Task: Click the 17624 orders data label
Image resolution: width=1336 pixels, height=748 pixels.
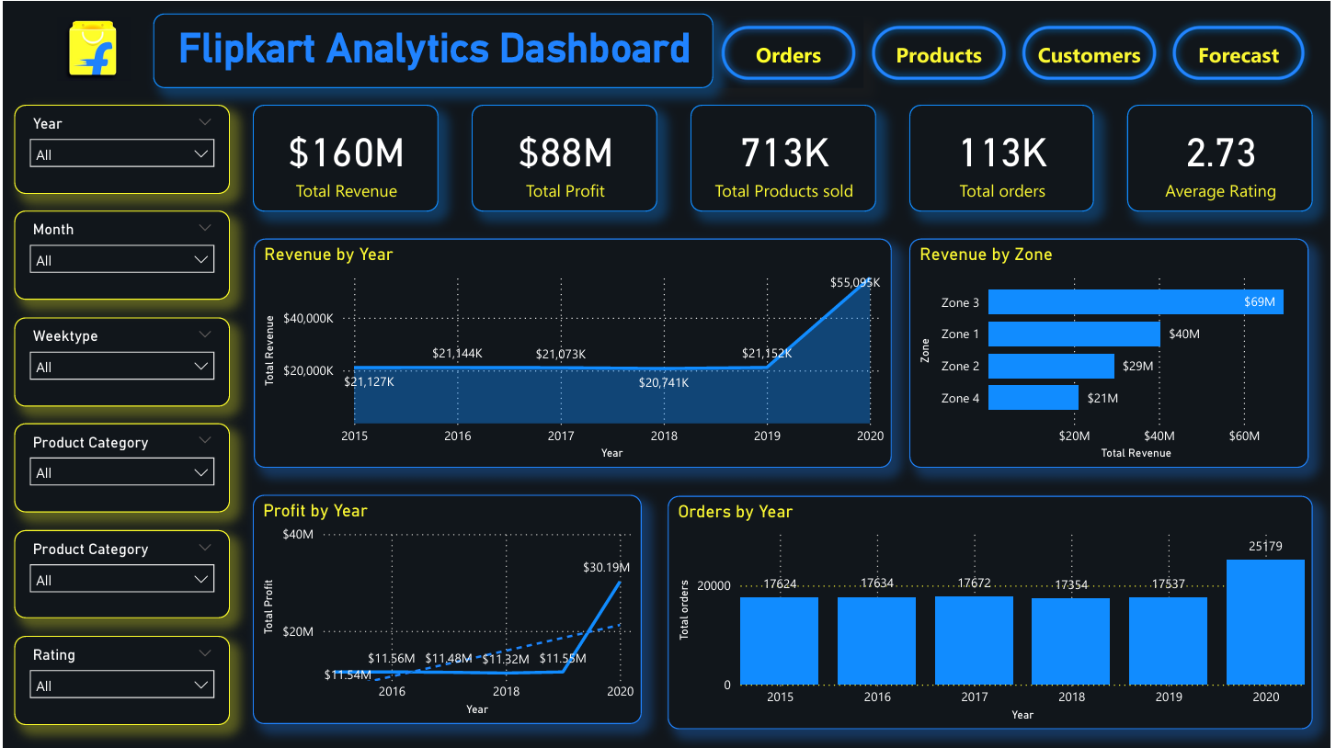Action: [x=779, y=584]
